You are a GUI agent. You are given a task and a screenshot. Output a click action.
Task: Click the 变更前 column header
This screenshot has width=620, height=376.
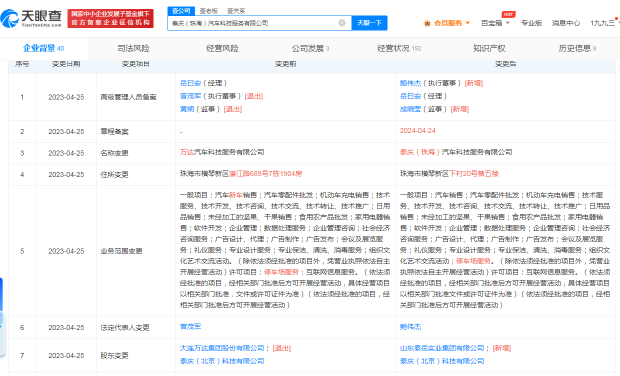pos(285,64)
